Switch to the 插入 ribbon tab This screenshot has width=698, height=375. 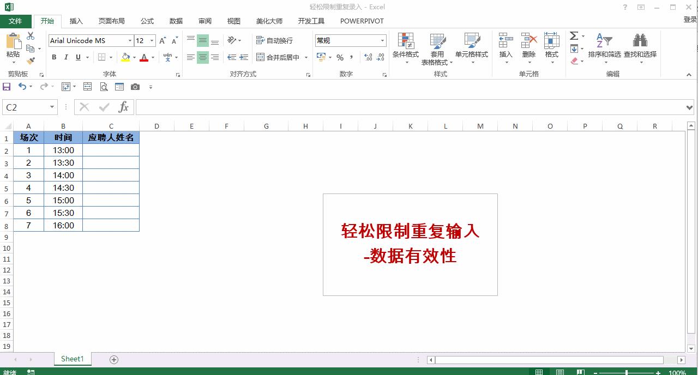coord(75,21)
